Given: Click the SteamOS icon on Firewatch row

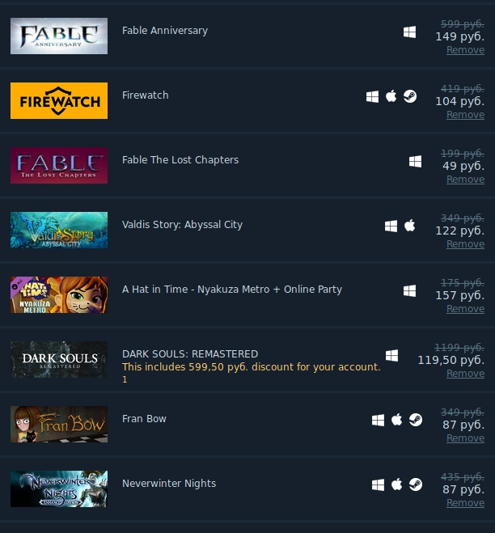Looking at the screenshot, I should tap(409, 96).
